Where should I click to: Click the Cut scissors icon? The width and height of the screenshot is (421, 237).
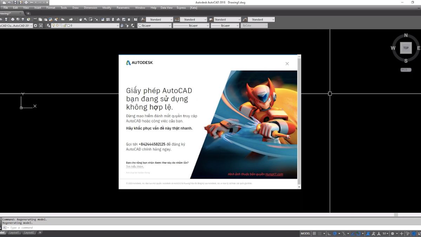coord(35,19)
